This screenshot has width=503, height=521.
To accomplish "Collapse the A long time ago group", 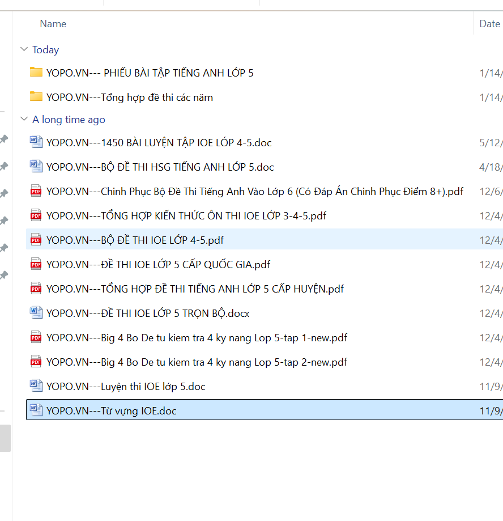I will 24,119.
